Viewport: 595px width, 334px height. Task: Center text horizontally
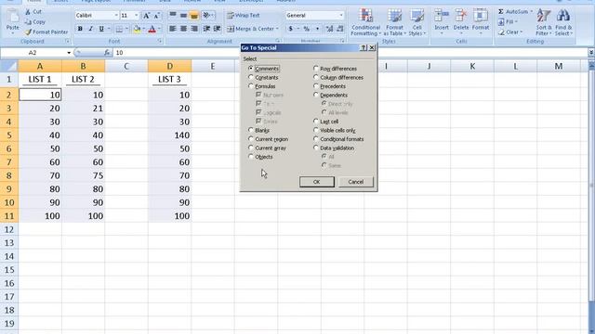(183, 29)
